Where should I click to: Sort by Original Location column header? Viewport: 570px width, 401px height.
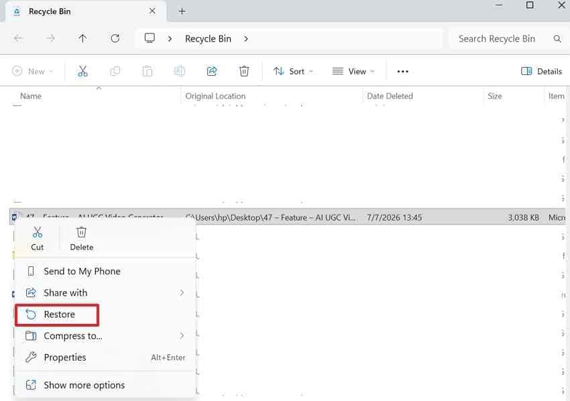click(215, 96)
